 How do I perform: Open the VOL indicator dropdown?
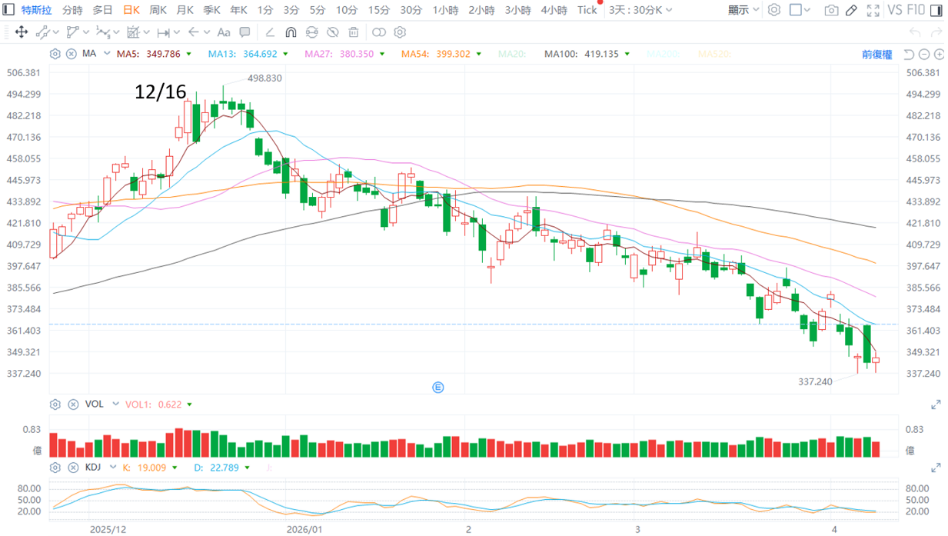point(115,404)
